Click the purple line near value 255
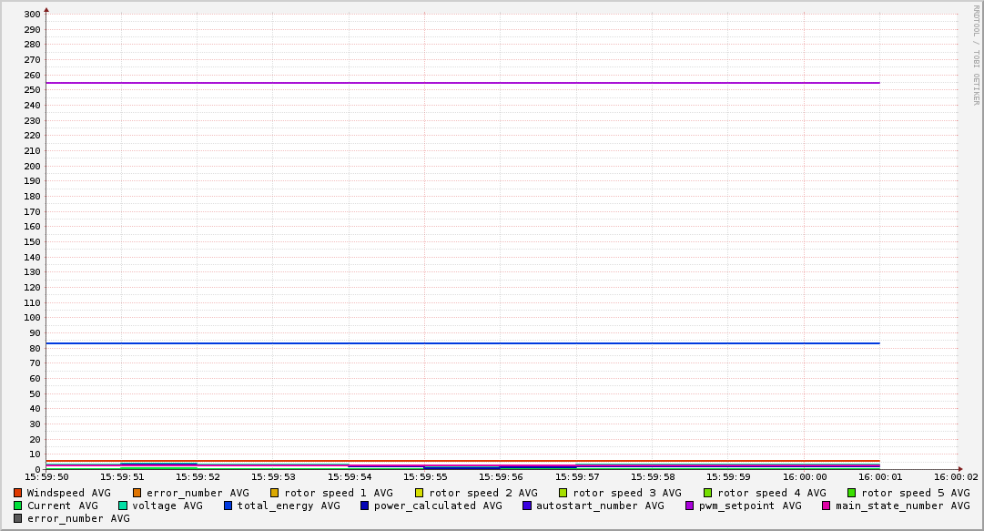This screenshot has width=984, height=531. pos(455,83)
